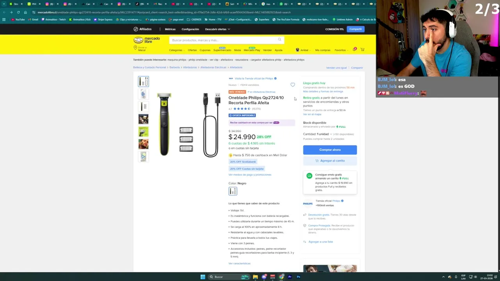Open File Explorer from taskbar
Screen dimensions: 500x281
point(255,277)
